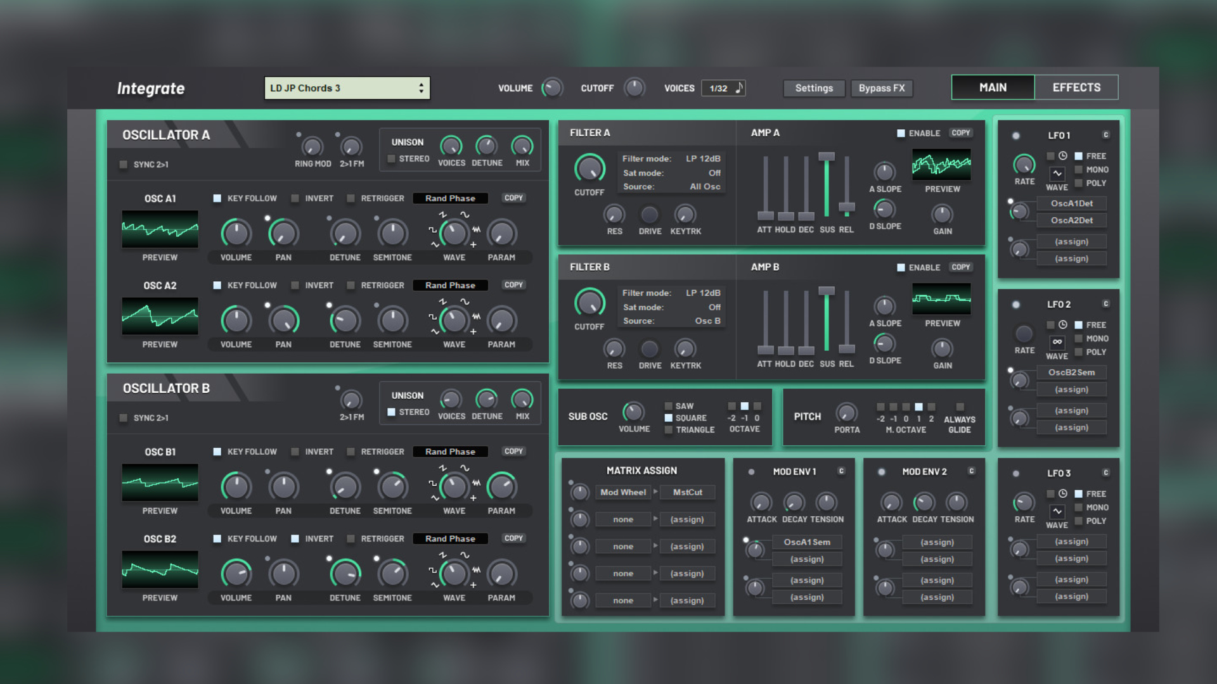Switch to the EFFECTS tab
This screenshot has height=684, width=1217.
tap(1076, 87)
